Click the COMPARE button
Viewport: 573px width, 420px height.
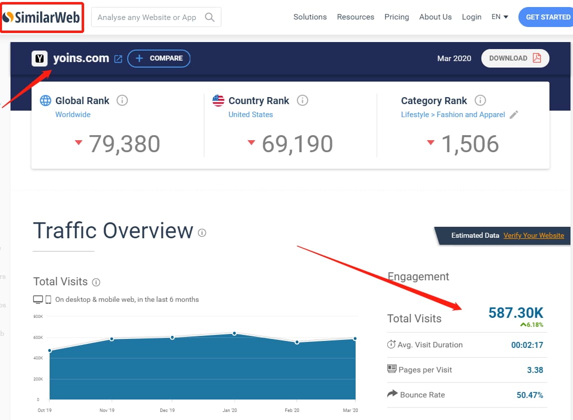pyautogui.click(x=159, y=59)
